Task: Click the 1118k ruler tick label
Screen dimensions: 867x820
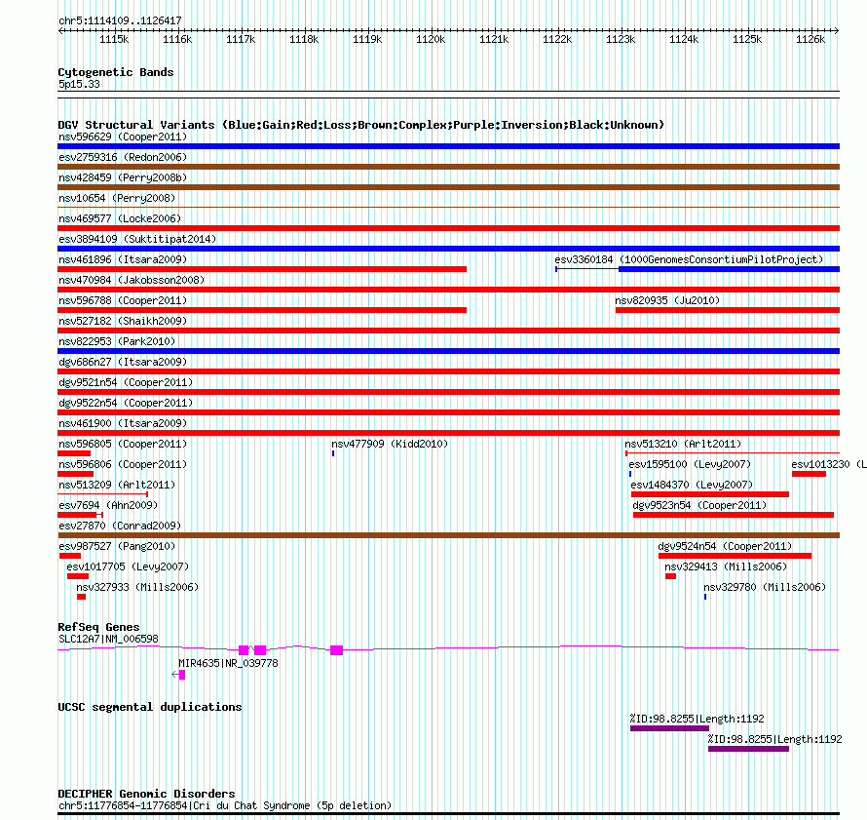Action: tap(304, 39)
